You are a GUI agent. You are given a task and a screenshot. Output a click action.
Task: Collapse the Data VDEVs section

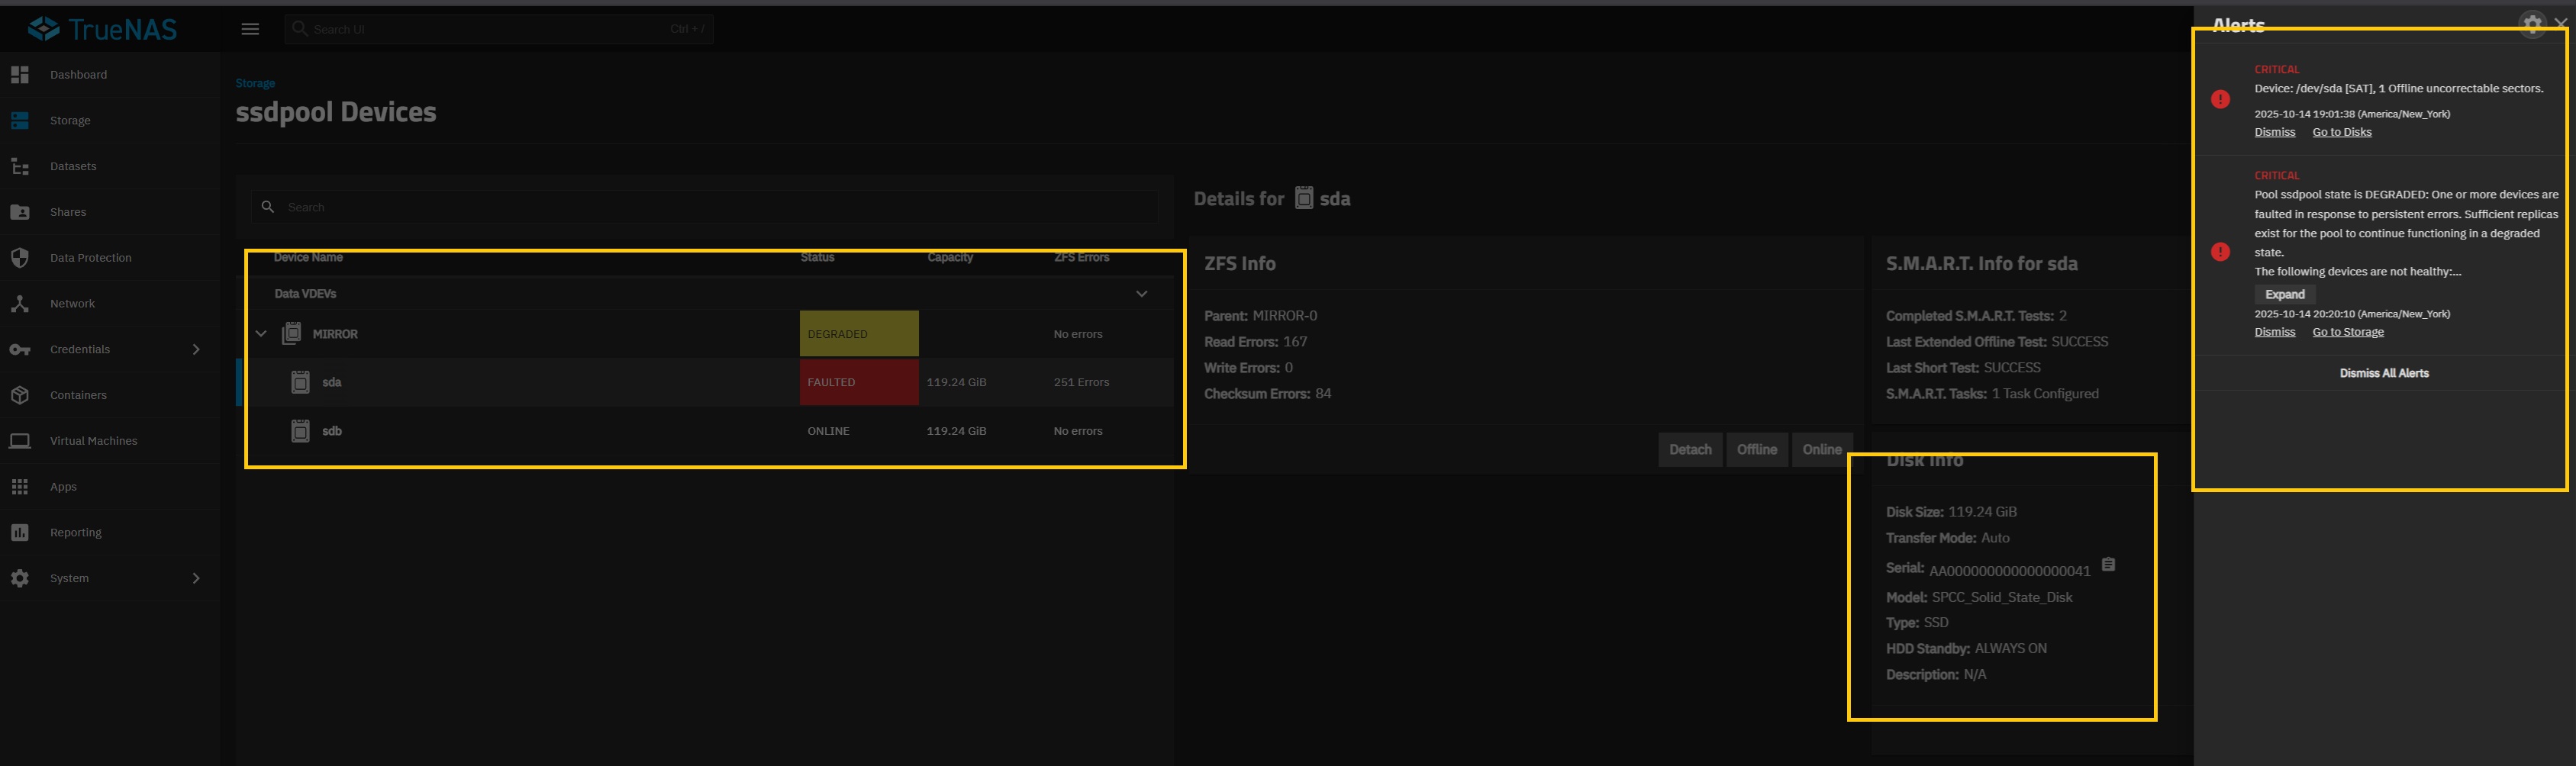click(x=1141, y=294)
